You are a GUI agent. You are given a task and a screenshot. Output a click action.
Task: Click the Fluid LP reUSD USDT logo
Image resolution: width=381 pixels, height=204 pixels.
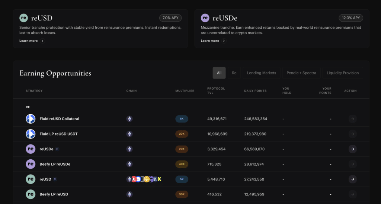(31, 134)
